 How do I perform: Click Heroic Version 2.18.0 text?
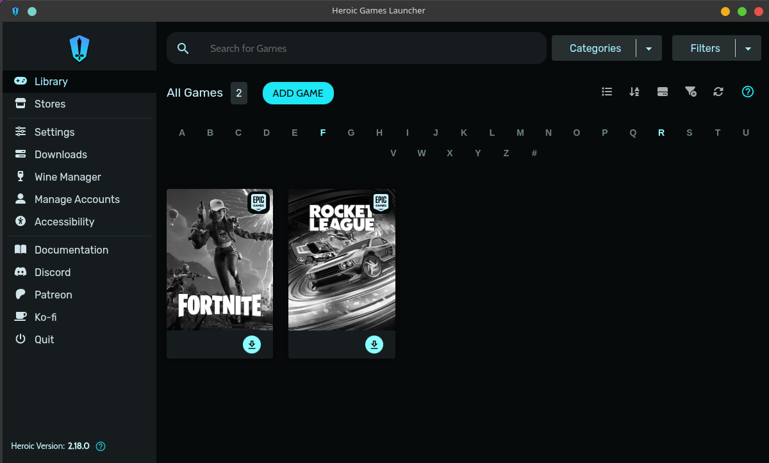[50, 446]
